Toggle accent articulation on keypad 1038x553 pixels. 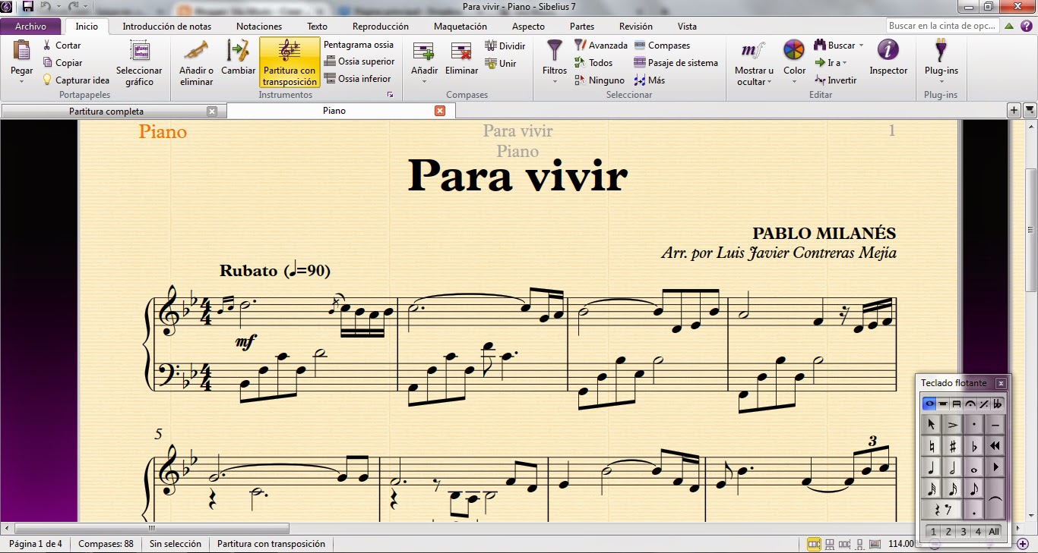(x=952, y=424)
